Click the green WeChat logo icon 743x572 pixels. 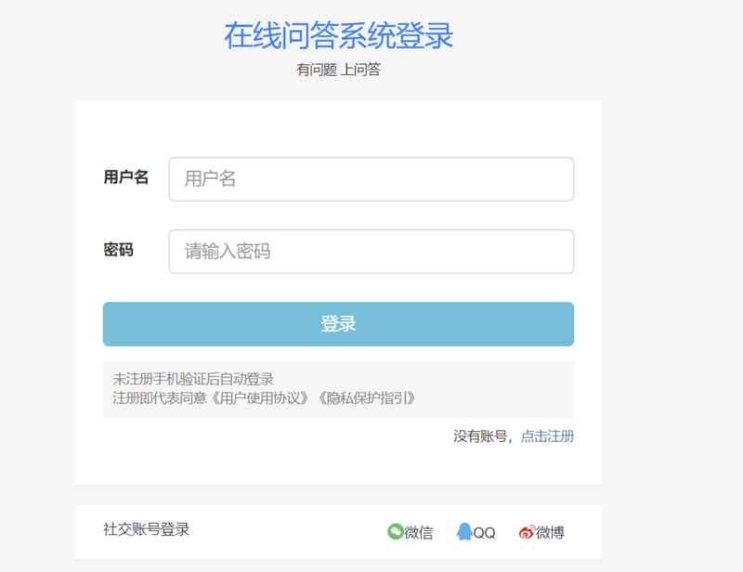click(396, 532)
